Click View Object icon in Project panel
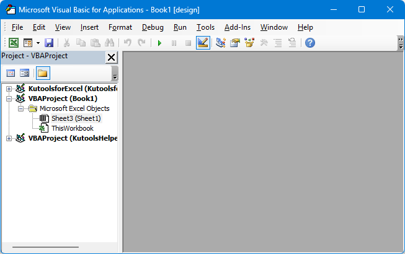 24,73
